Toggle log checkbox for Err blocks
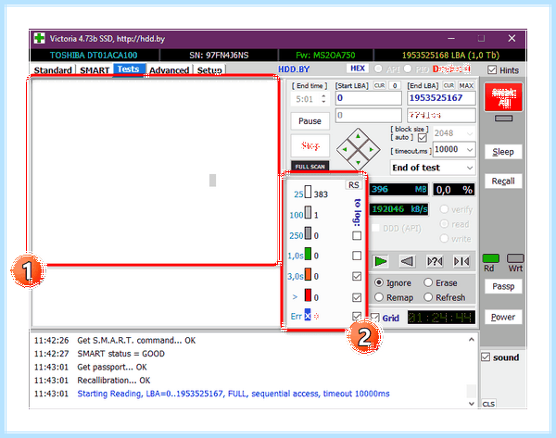Image resolution: width=556 pixels, height=438 pixels. 357,316
